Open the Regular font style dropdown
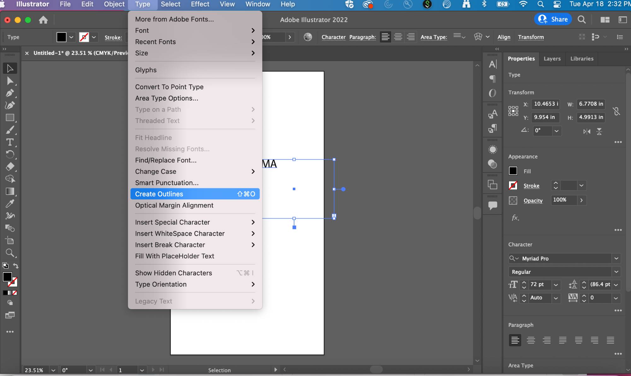Image resolution: width=631 pixels, height=376 pixels. click(x=616, y=272)
